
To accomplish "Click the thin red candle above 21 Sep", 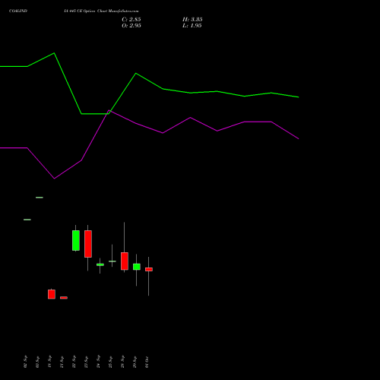I will [64, 298].
